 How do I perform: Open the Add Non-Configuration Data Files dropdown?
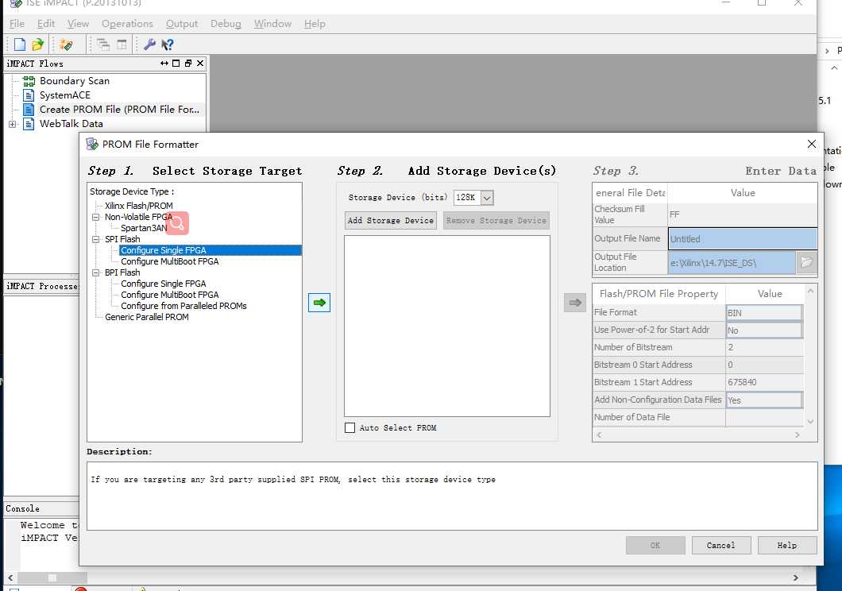pyautogui.click(x=764, y=400)
